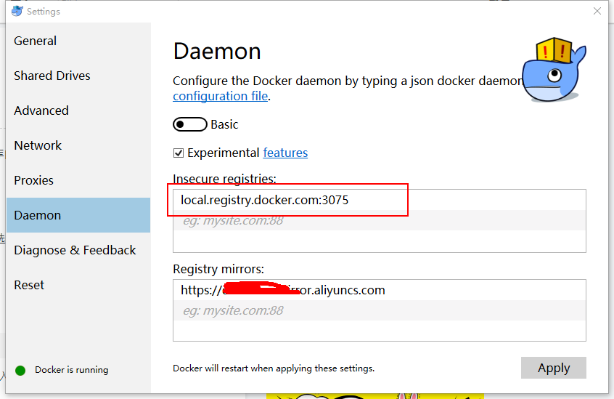This screenshot has height=399, width=614.
Task: Select the Proxies tab in sidebar
Action: 34,180
